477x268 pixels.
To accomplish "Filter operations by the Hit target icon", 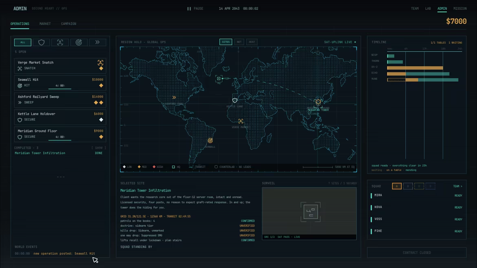I will (x=79, y=42).
